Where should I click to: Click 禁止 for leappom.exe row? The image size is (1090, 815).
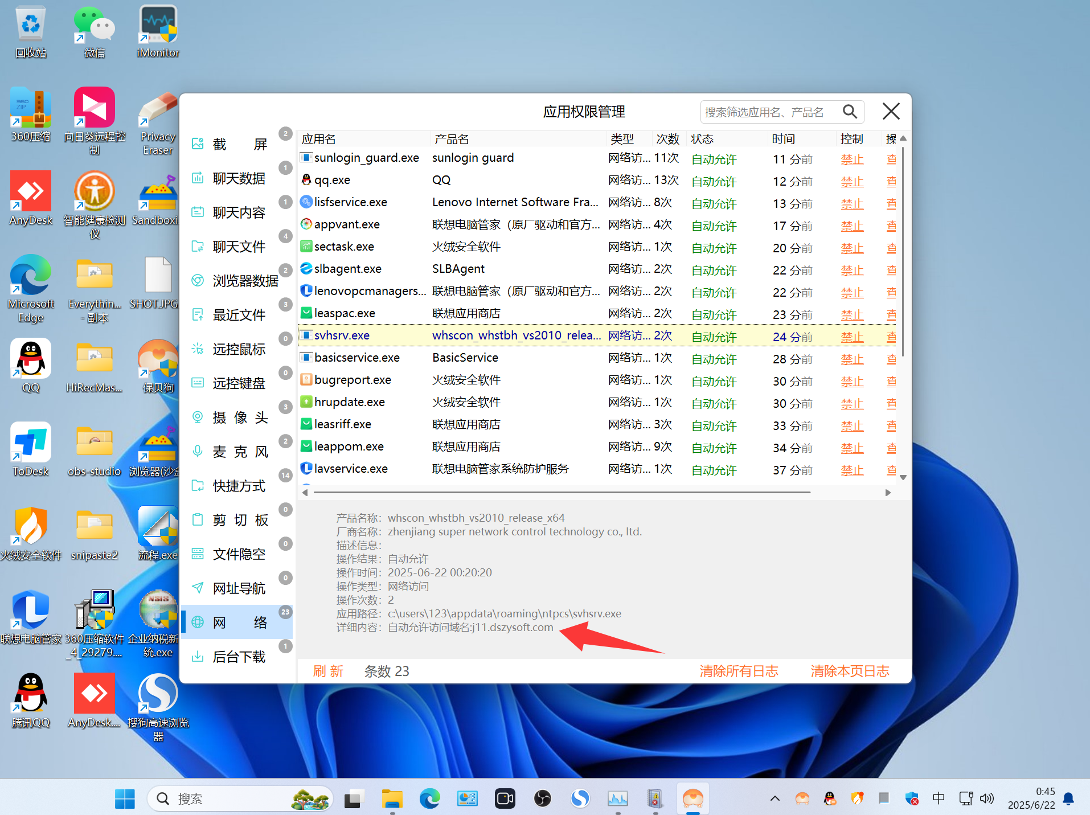click(x=852, y=448)
